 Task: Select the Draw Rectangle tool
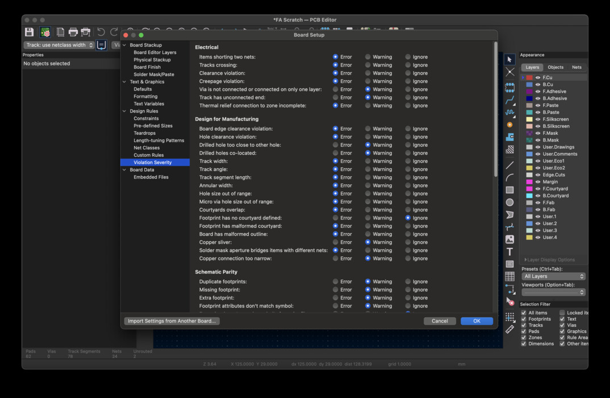(509, 190)
